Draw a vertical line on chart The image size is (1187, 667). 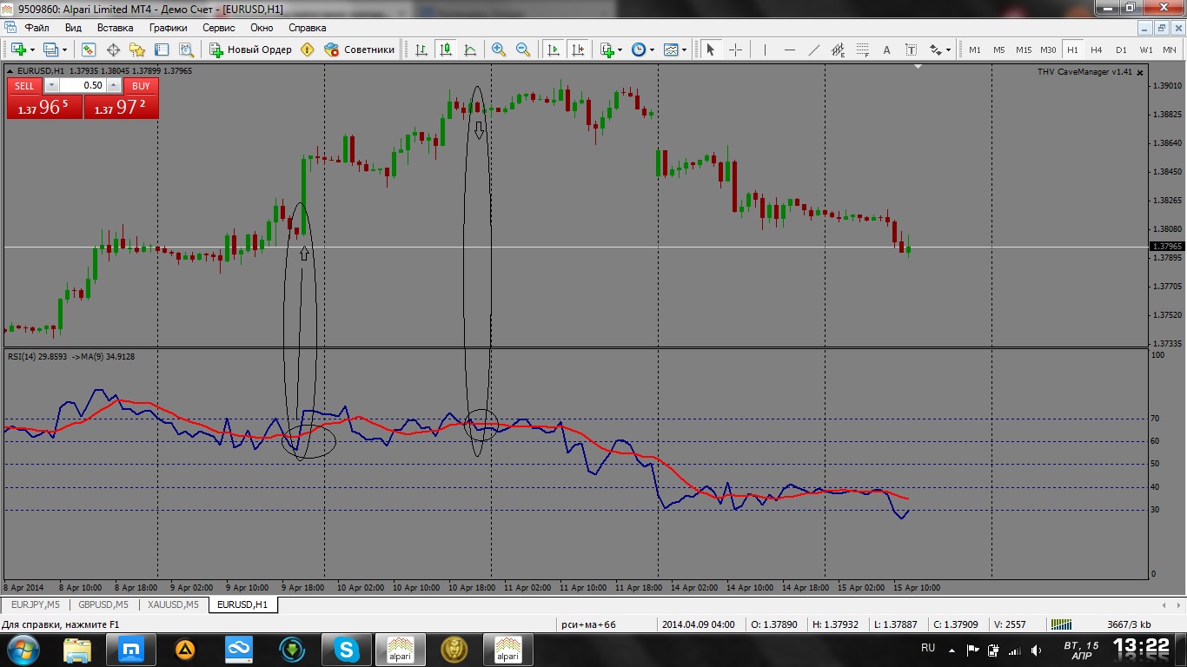pyautogui.click(x=766, y=50)
